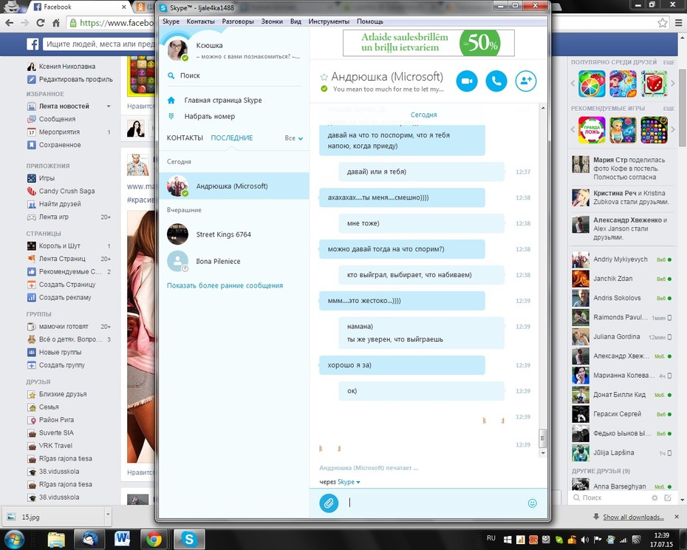Open the Ilona Pileniece conversation
The image size is (687, 550).
tap(234, 262)
